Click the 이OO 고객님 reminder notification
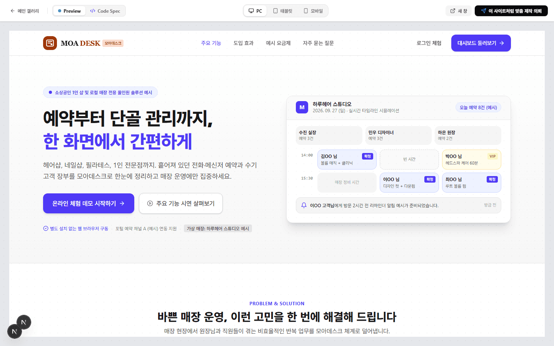This screenshot has width=554, height=346. tap(399, 205)
